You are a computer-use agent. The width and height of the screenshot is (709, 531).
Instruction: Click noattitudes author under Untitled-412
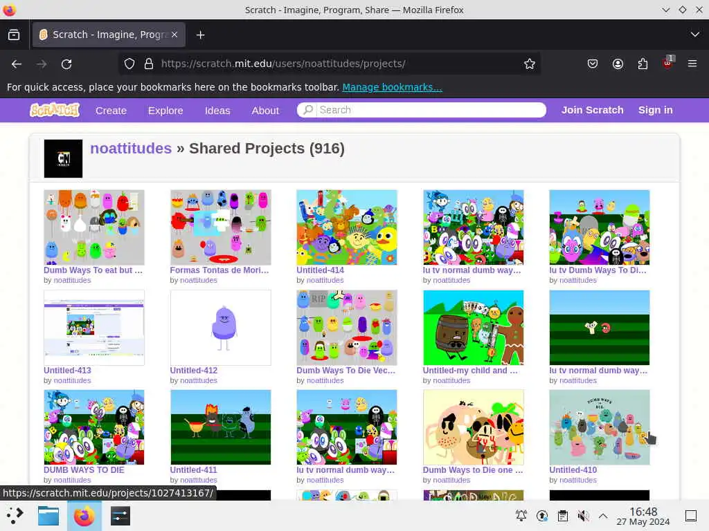199,380
